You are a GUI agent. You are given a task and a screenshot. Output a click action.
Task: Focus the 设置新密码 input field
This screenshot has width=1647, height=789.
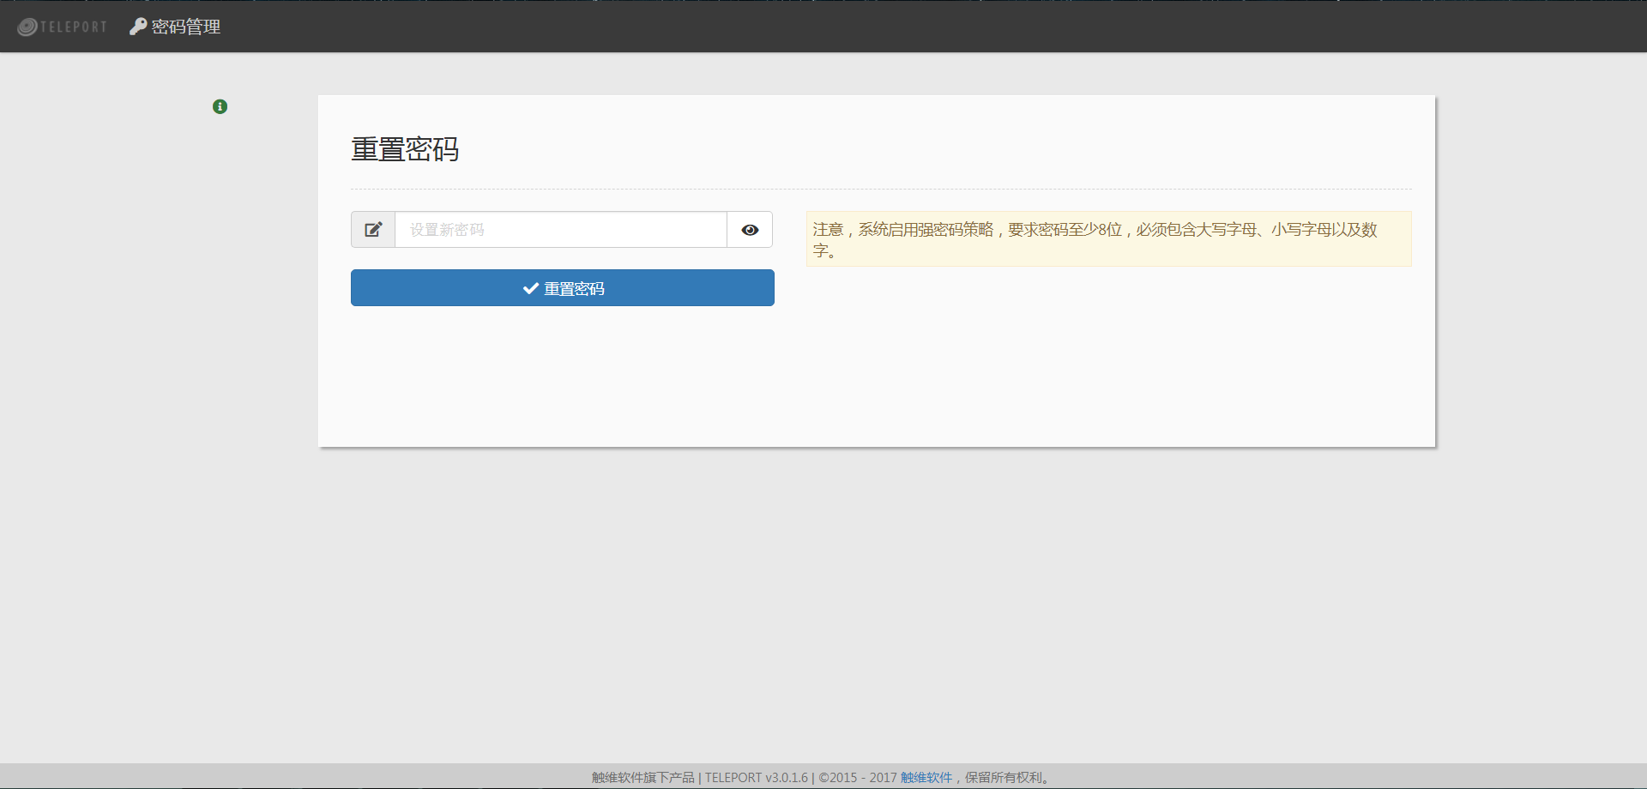(x=561, y=230)
